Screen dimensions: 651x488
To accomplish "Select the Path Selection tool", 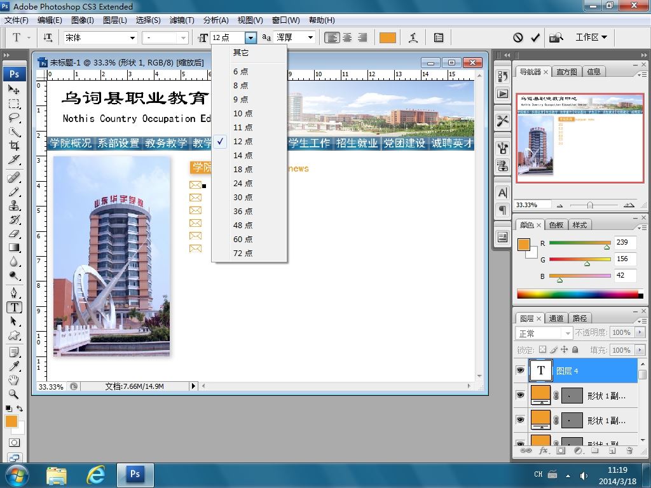I will tap(14, 322).
